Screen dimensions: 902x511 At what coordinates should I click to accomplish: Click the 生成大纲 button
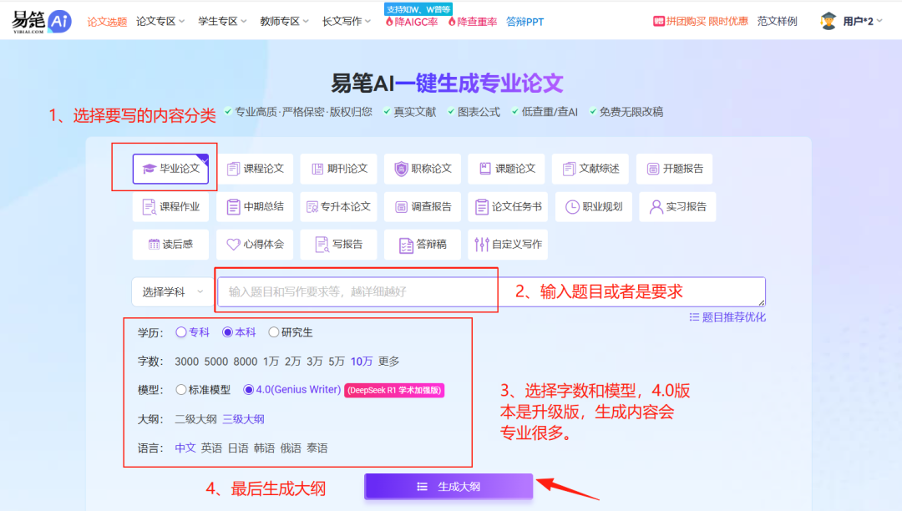(448, 486)
